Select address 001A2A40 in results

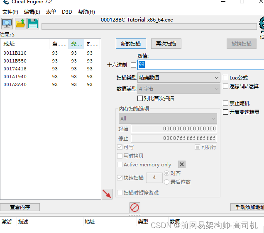15,84
